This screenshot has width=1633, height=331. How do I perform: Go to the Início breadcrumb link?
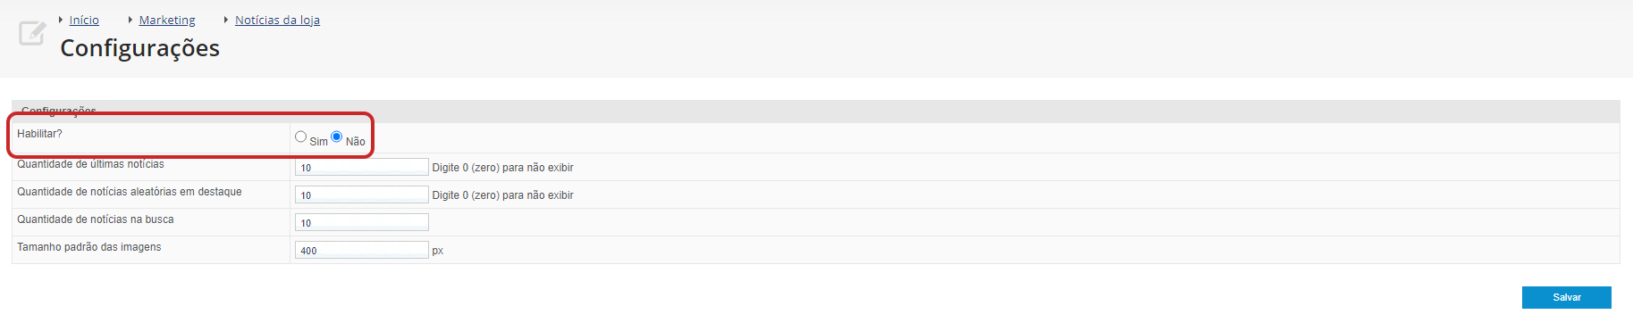click(84, 20)
